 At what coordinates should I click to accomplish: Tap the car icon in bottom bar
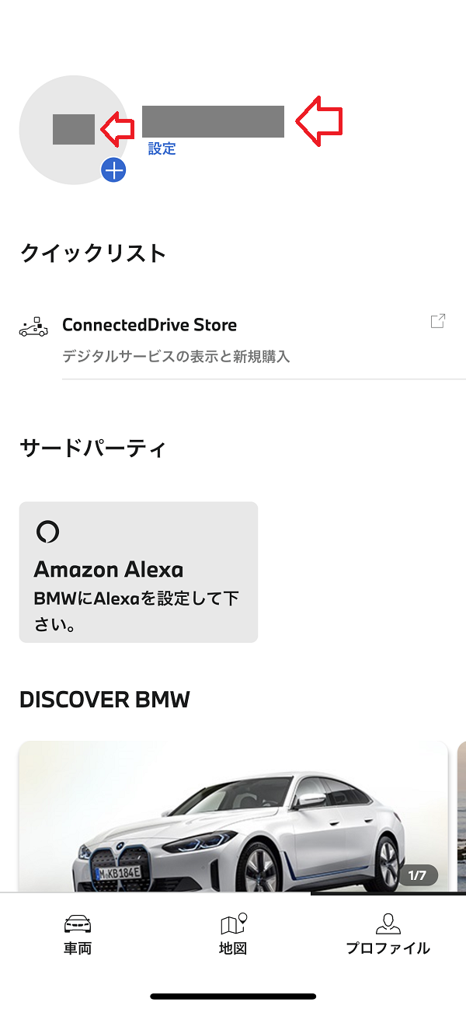coord(78,924)
